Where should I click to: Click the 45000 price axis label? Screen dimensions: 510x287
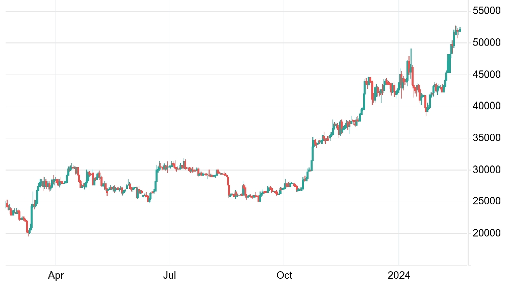pos(486,74)
